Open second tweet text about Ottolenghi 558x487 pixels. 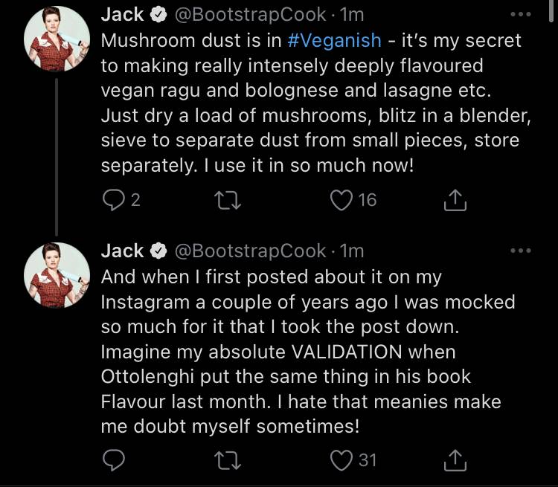coord(308,352)
